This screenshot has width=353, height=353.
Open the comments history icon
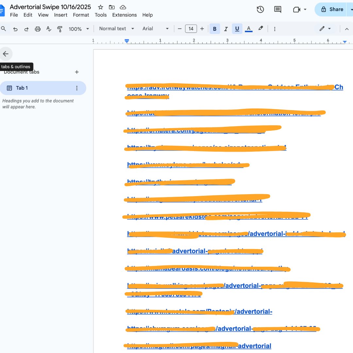pyautogui.click(x=277, y=9)
